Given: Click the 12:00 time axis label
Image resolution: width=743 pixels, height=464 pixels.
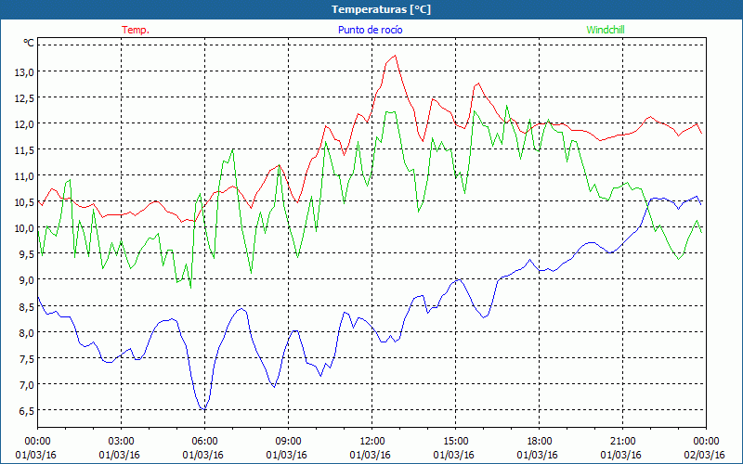Looking at the screenshot, I should (372, 442).
